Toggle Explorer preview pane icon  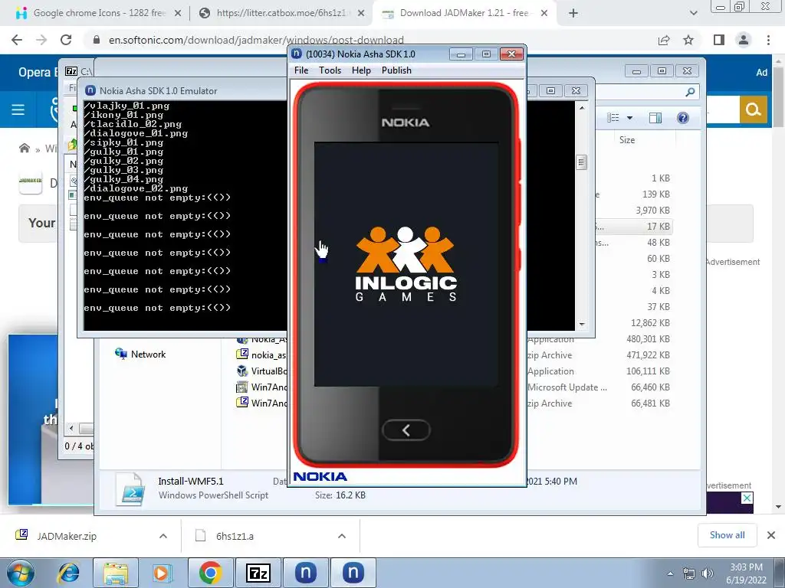(655, 118)
